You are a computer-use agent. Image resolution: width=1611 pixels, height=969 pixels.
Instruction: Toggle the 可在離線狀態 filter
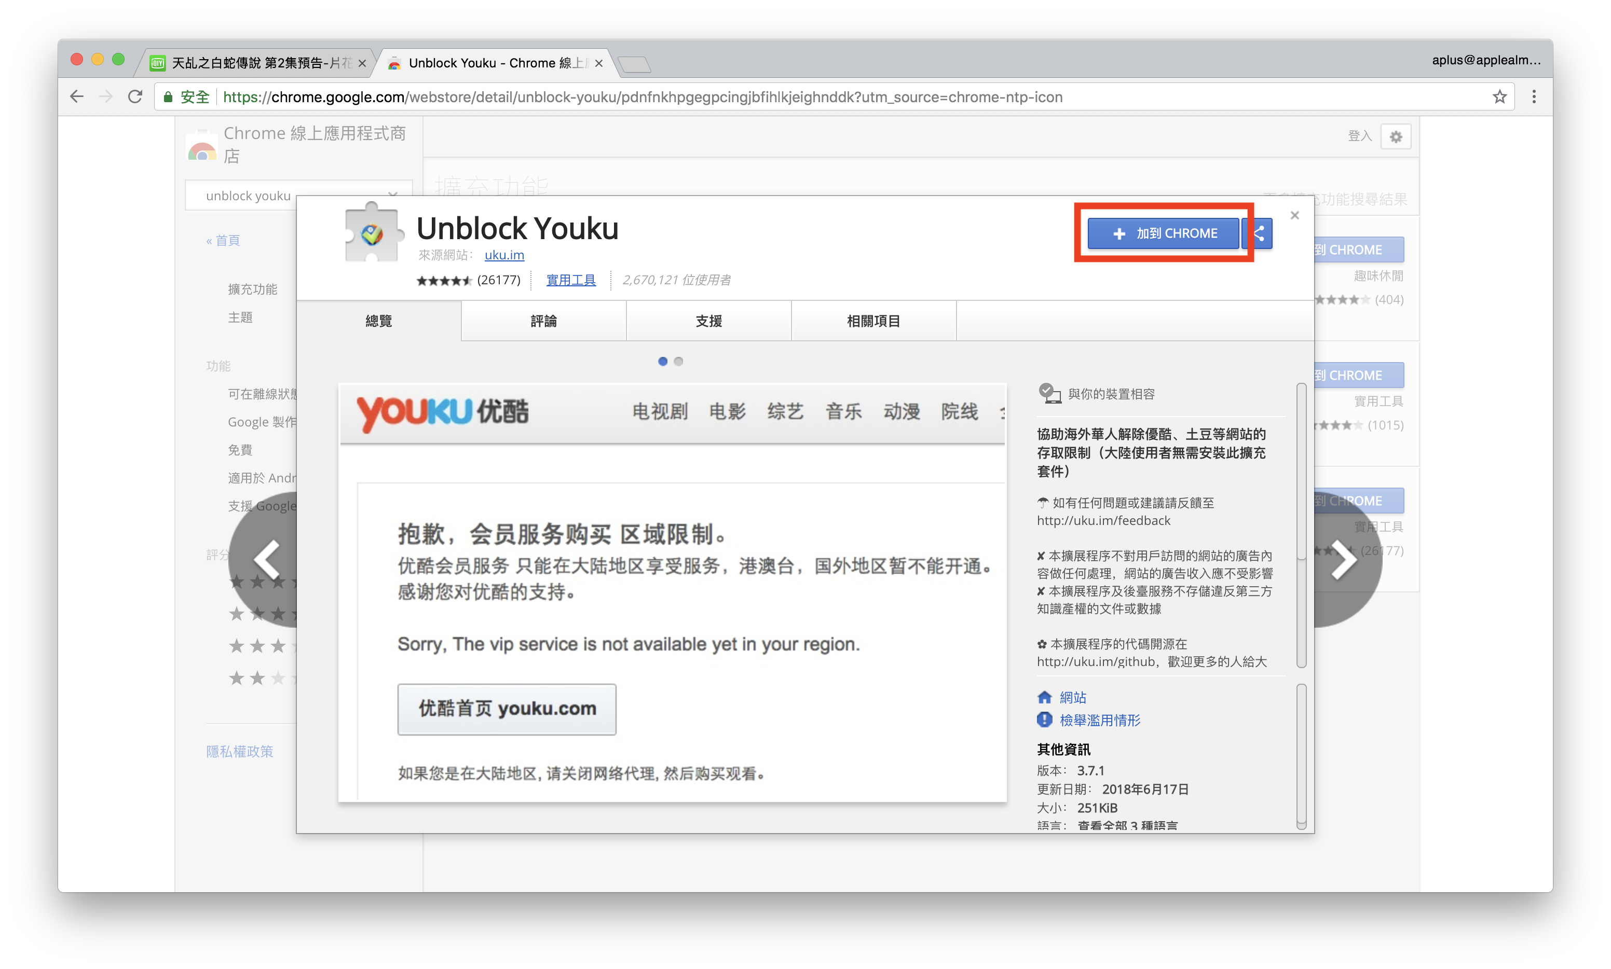pyautogui.click(x=261, y=394)
